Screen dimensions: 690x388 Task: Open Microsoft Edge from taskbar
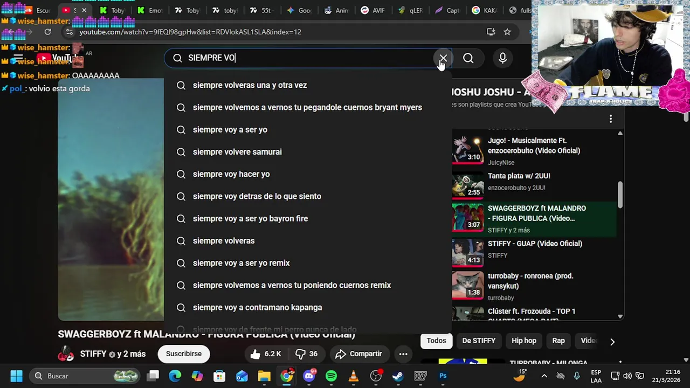tap(175, 376)
